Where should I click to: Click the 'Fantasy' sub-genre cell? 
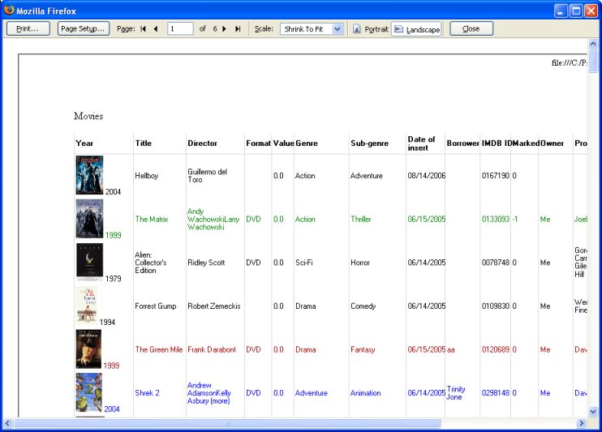(363, 349)
